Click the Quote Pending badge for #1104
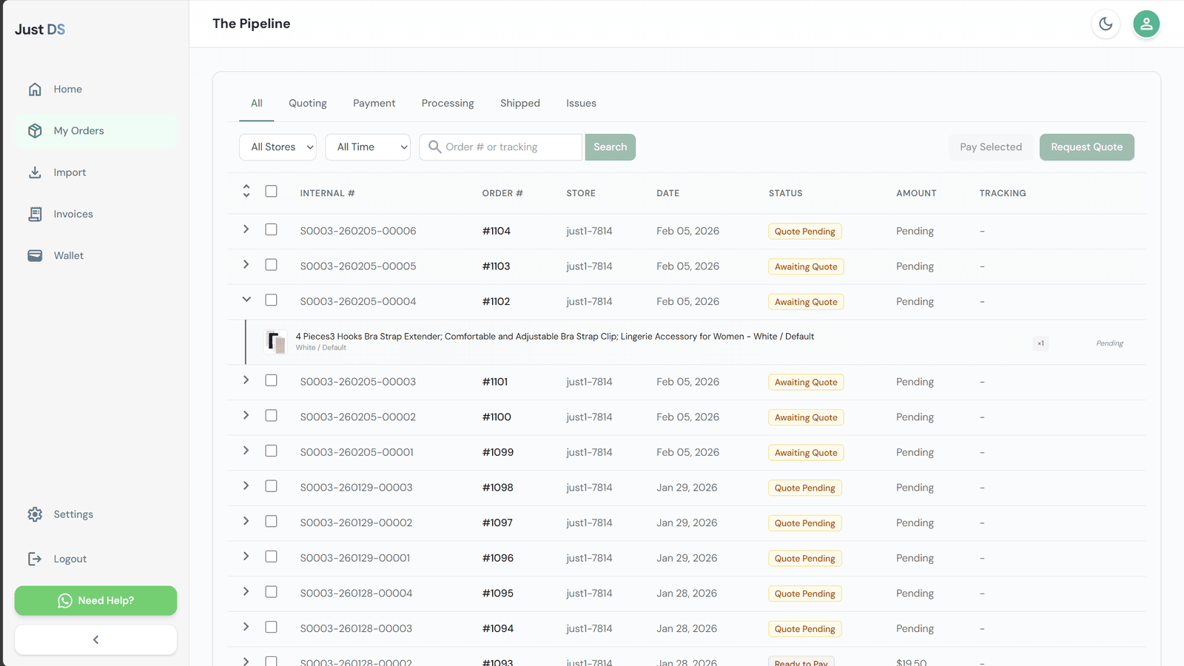The image size is (1184, 666). tap(805, 232)
